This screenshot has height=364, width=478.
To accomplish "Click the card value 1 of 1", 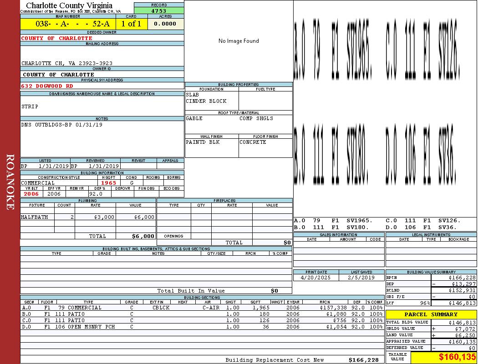I will point(132,24).
